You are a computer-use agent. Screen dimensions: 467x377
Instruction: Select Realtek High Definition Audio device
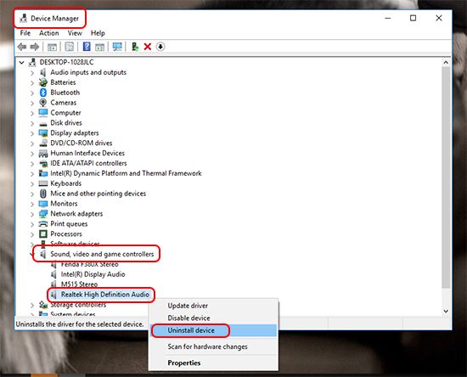(x=104, y=295)
